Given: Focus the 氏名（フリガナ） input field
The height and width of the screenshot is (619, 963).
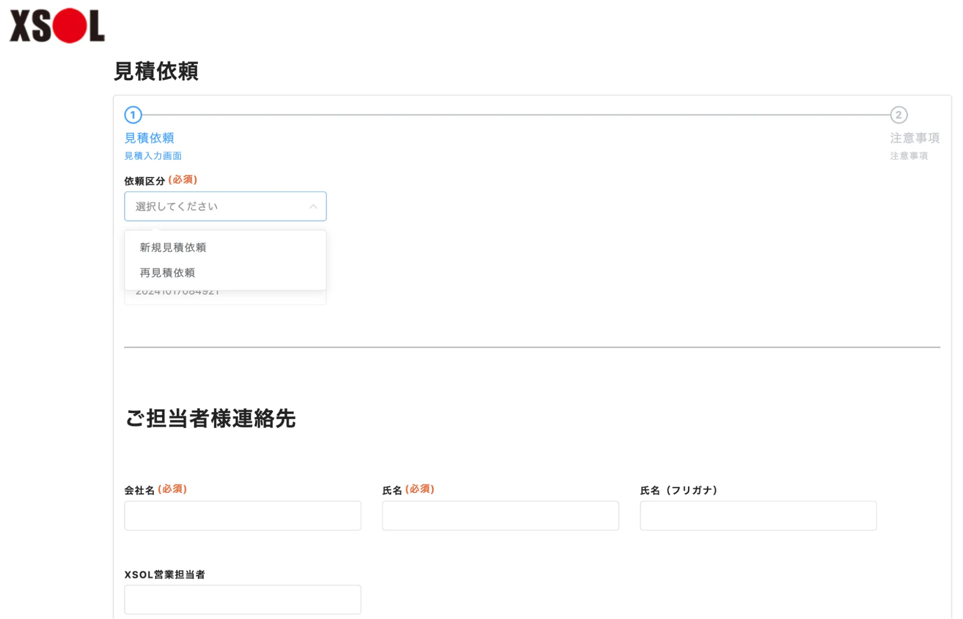Looking at the screenshot, I should (x=758, y=516).
